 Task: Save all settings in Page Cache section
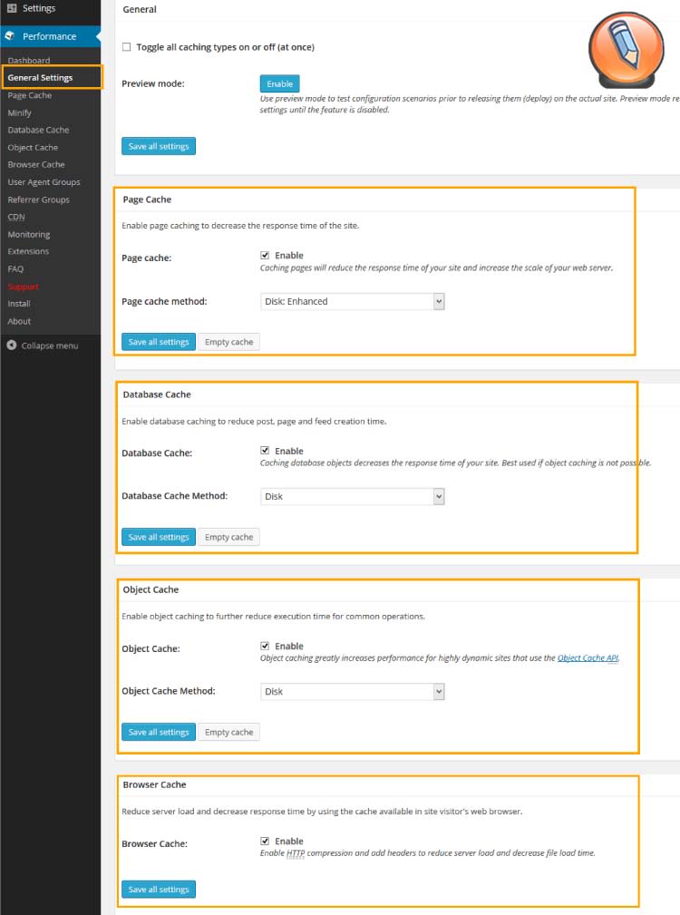tap(159, 341)
